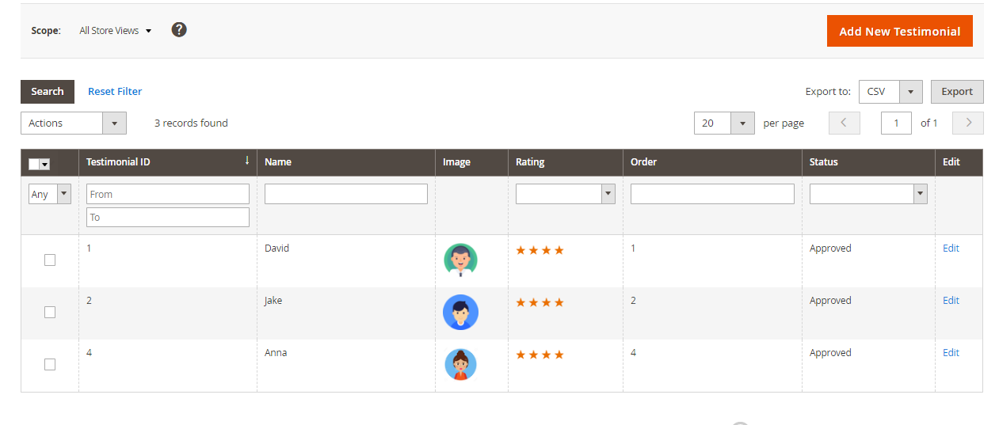Click sort arrow on Testimonial ID column
This screenshot has height=425, width=999.
tap(247, 161)
